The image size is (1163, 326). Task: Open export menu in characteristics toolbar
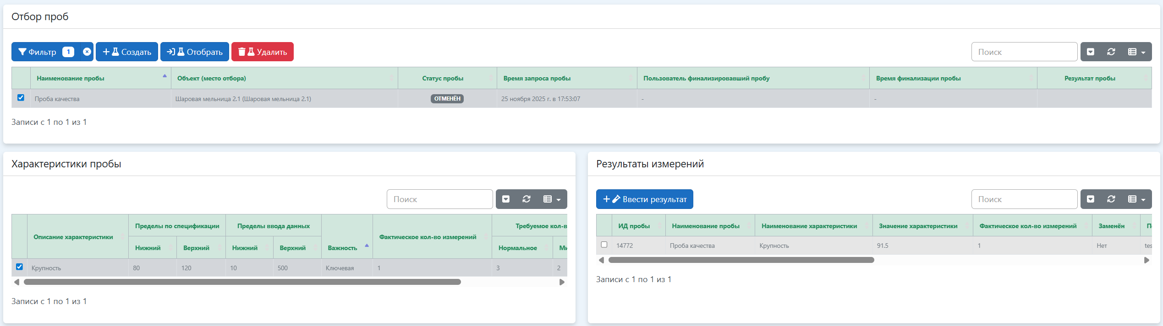tap(506, 199)
